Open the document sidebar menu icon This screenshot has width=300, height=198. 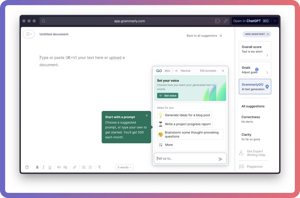[x=29, y=34]
